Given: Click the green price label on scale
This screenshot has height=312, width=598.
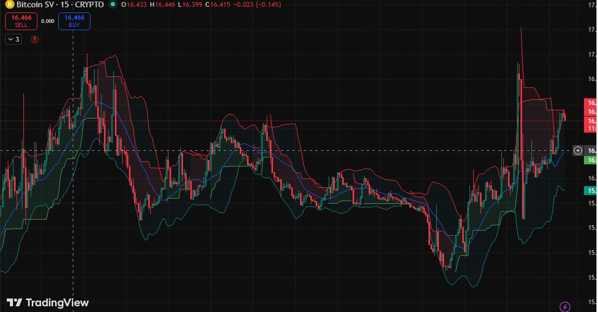Looking at the screenshot, I should 590,160.
